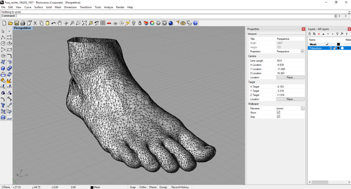
Task: Click the Save file toolbar icon
Action: (16, 23)
